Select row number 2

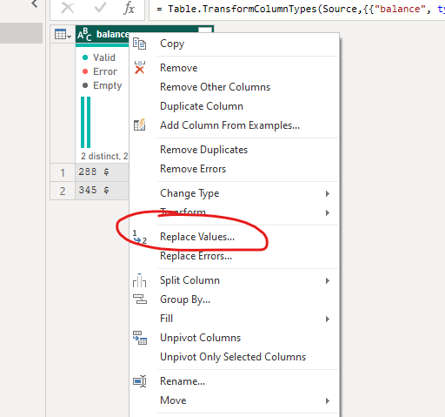tap(63, 191)
